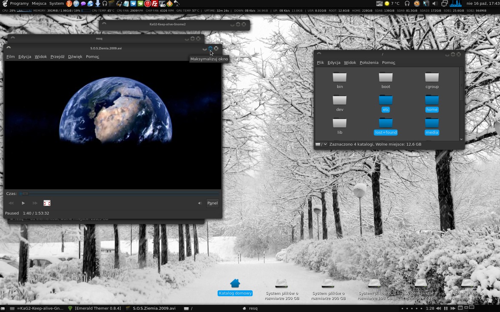This screenshot has height=312, width=500.
Task: Switch to the resq taskbar window
Action: (250, 308)
